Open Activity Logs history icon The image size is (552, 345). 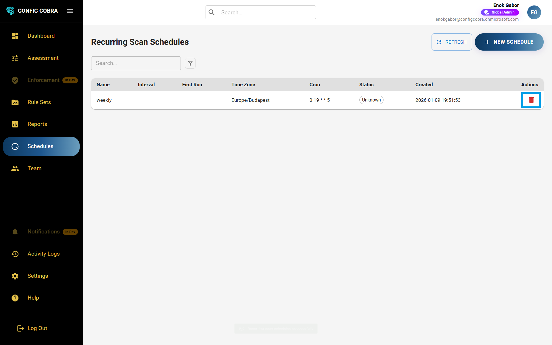coord(15,254)
